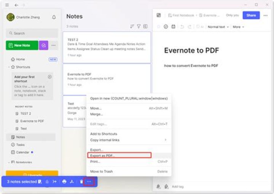Click the Add tag field
This screenshot has width=274, height=194.
coord(178,187)
